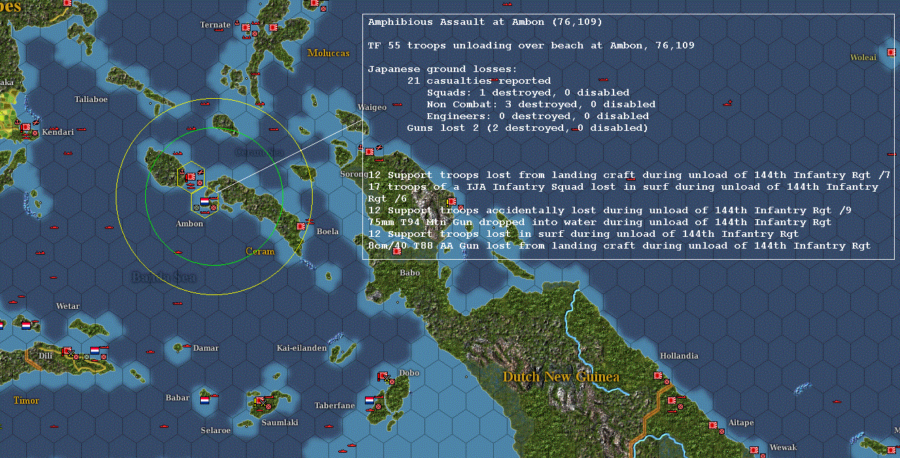Select the anchor port icon beside Ternate
Viewport: 900px width, 458px height.
point(236,24)
